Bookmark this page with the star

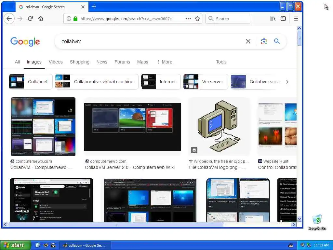click(x=197, y=19)
